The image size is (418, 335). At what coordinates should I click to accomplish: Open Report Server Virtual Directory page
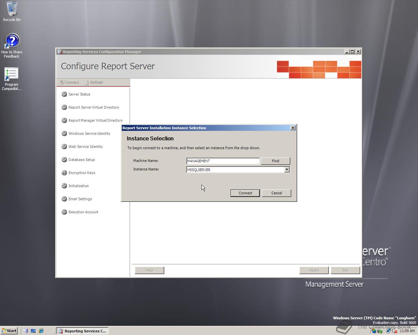point(94,107)
